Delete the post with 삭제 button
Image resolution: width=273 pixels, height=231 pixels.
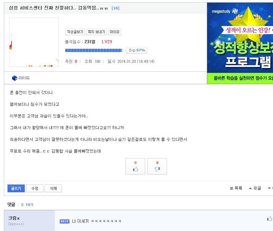(x=53, y=188)
